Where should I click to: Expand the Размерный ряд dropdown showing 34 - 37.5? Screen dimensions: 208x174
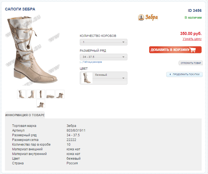pos(103,57)
